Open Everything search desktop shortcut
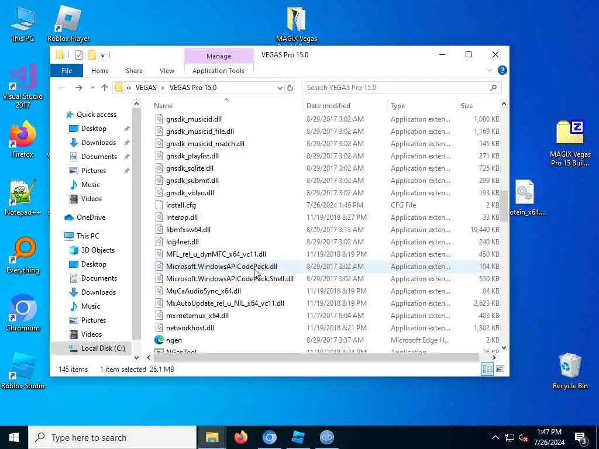 click(23, 256)
